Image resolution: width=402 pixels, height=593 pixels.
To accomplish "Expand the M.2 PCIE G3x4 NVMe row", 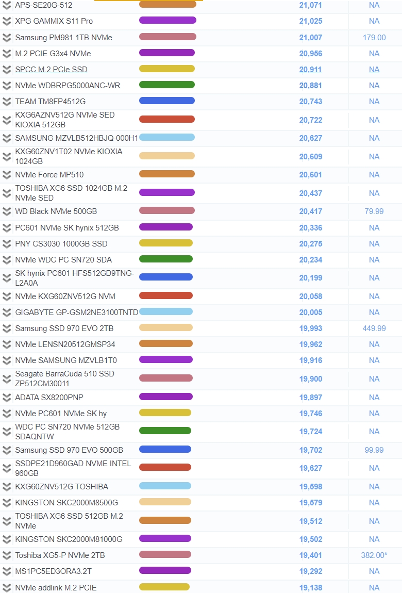I will [x=6, y=54].
